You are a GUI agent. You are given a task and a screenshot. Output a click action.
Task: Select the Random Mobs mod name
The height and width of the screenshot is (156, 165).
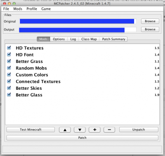31,68
